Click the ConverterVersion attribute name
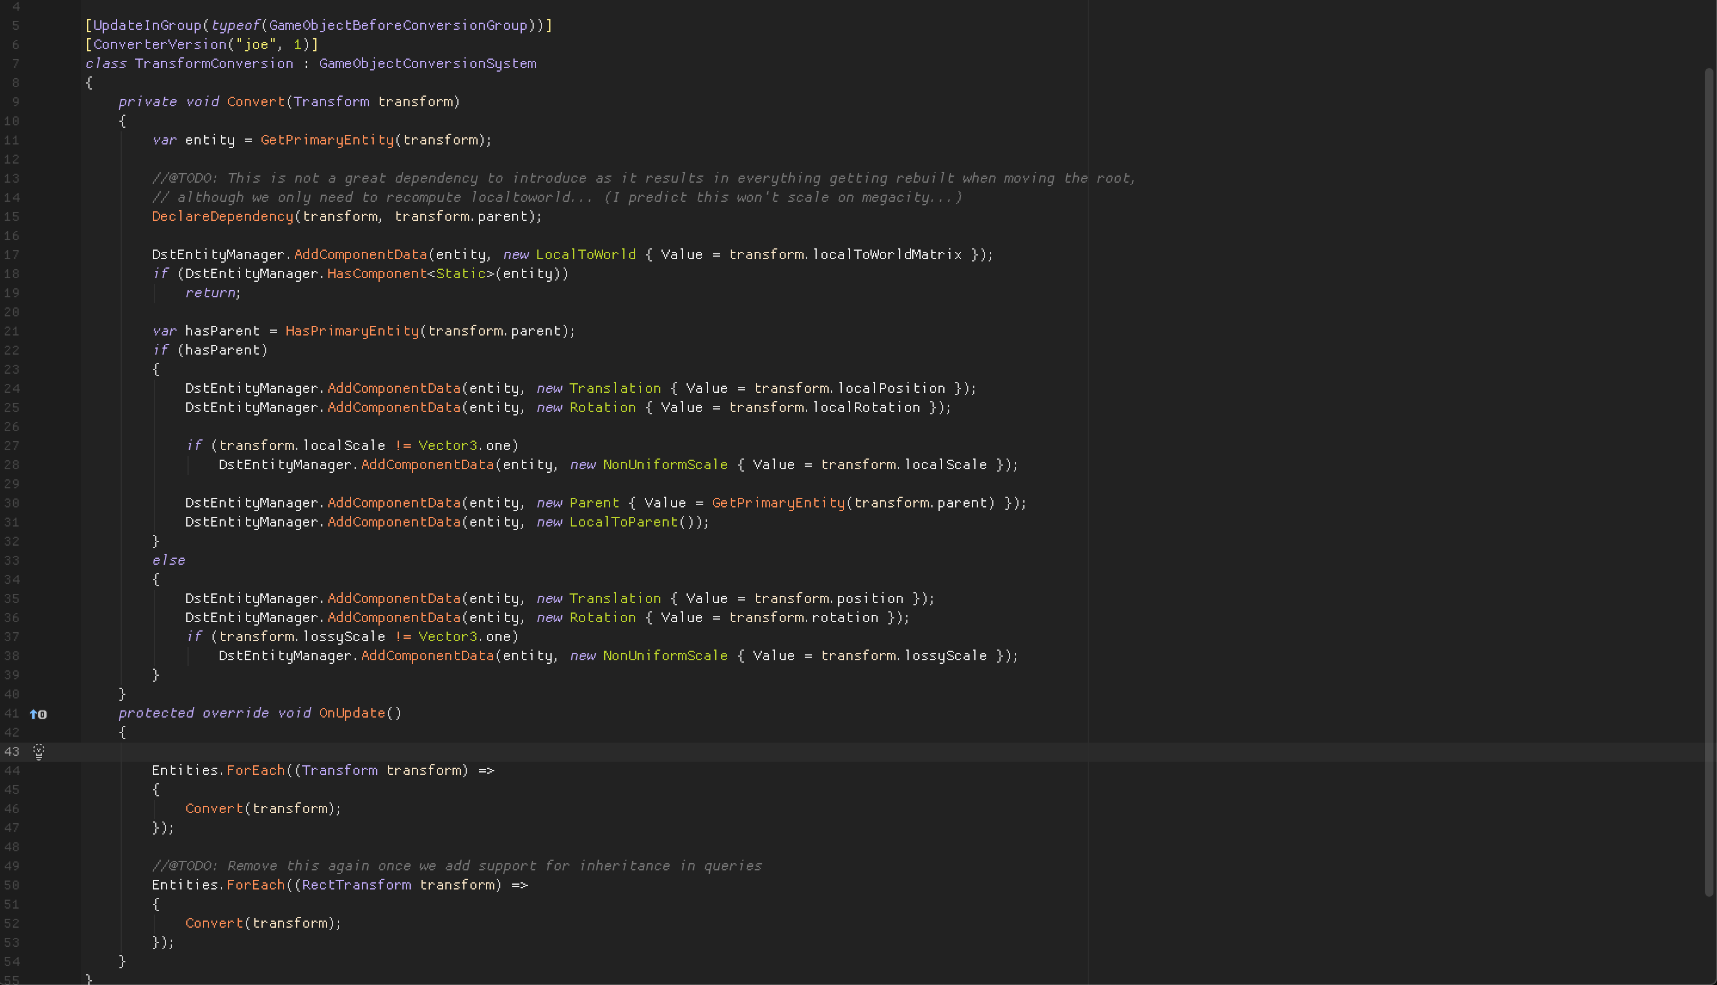The image size is (1717, 985). 159,45
